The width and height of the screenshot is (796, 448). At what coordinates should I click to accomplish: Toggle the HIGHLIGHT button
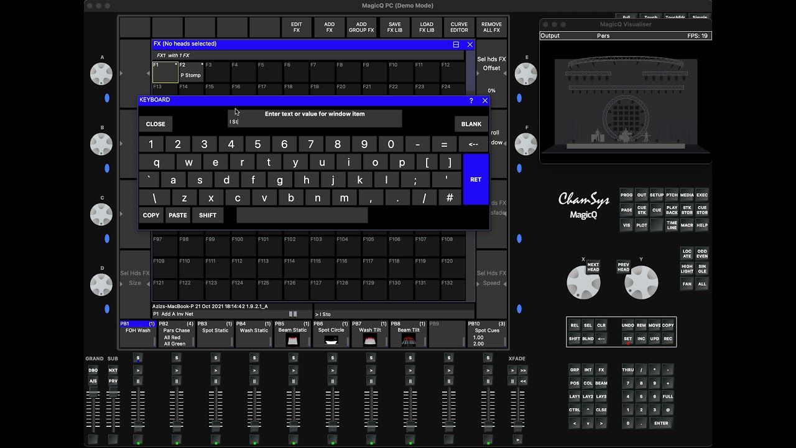pyautogui.click(x=687, y=269)
